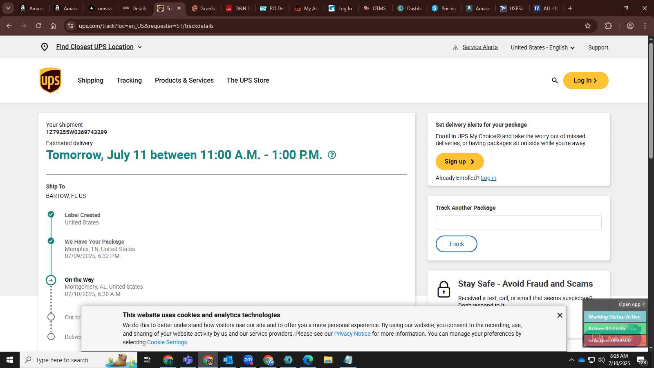654x368 pixels.
Task: Bookmark this page with the star icon
Action: (x=588, y=26)
